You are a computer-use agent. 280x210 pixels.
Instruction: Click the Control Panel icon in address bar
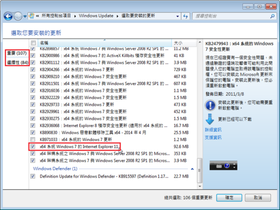tap(32, 16)
